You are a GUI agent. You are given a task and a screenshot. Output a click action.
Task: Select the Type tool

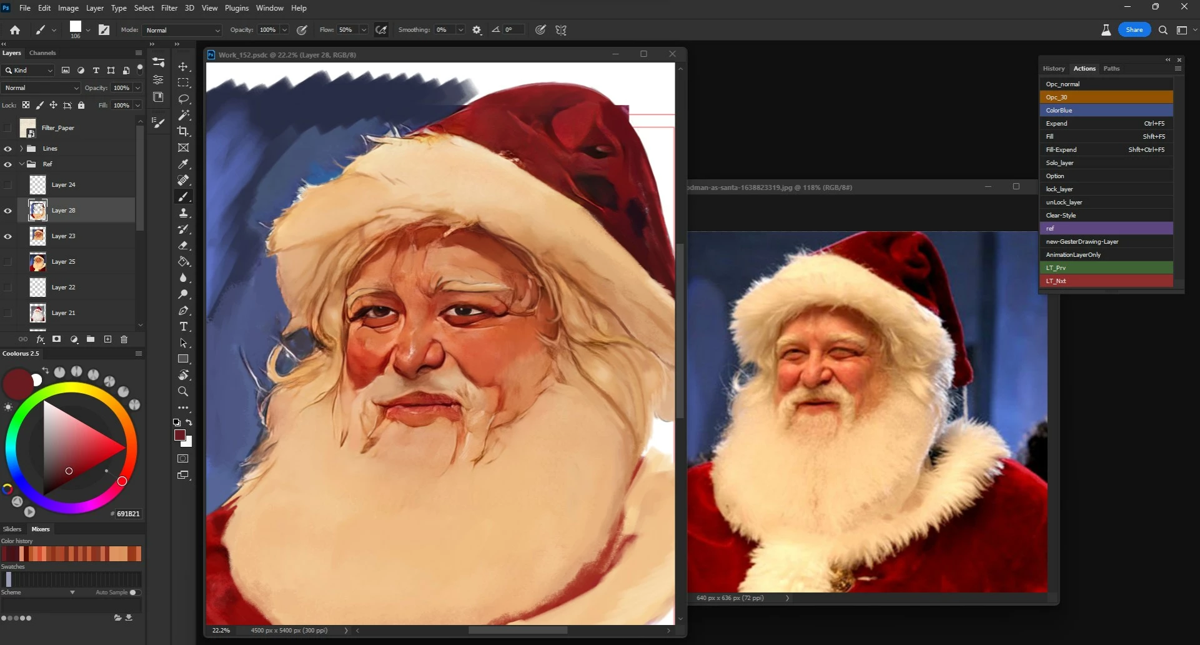coord(183,327)
